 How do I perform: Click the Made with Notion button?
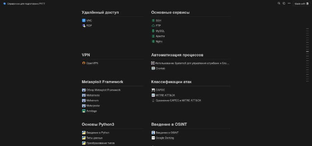pos(301,4)
